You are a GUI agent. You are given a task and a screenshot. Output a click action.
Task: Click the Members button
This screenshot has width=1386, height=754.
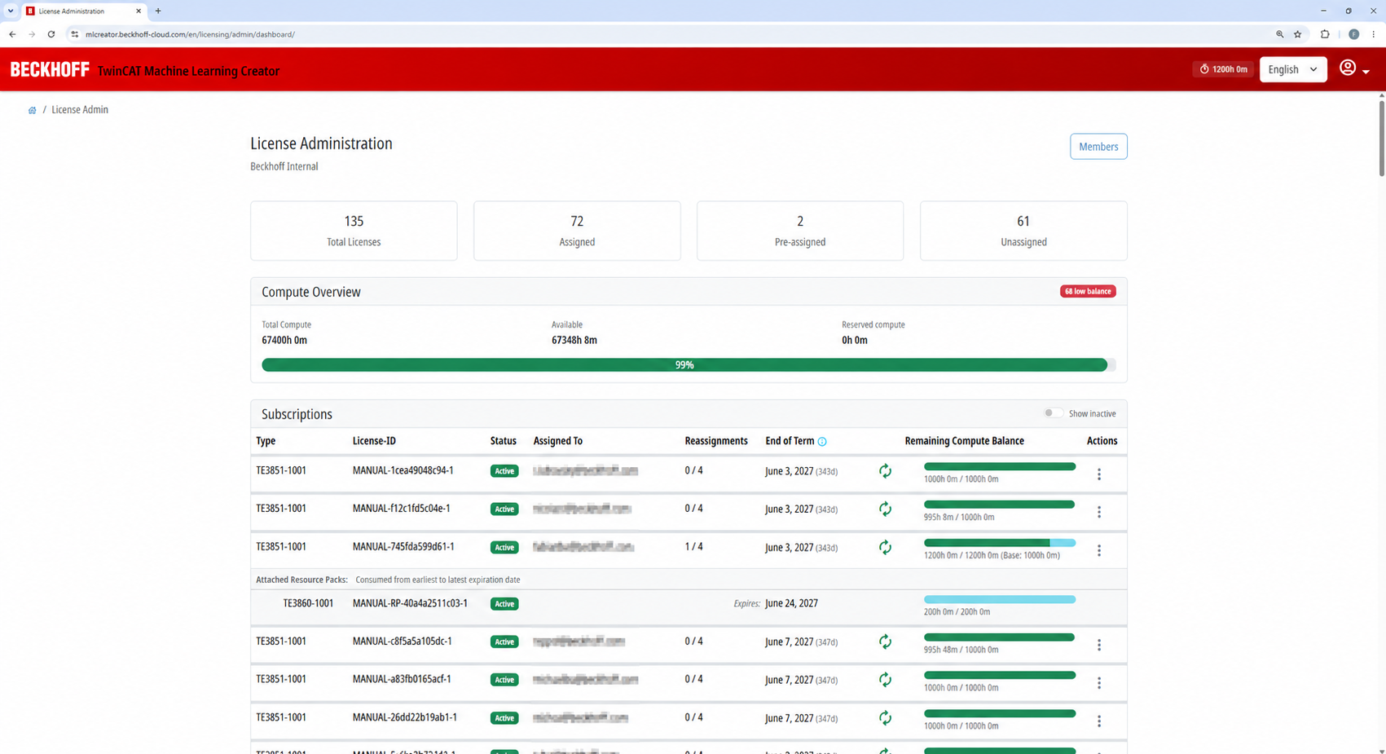pos(1098,147)
